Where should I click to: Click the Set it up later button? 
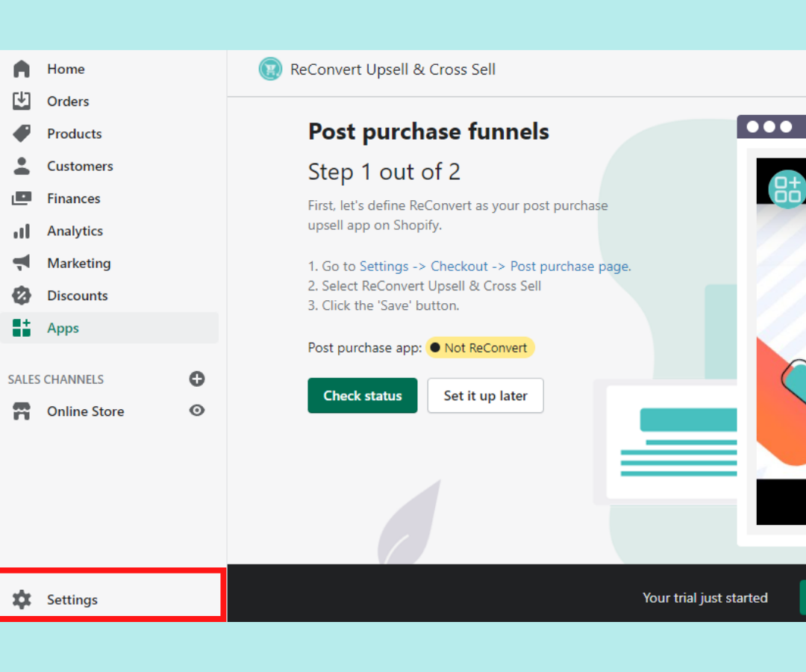[x=485, y=396]
